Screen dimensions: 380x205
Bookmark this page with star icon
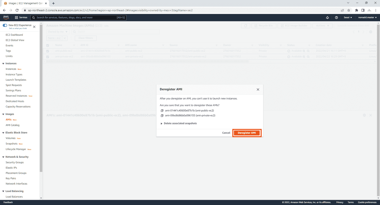pos(349,10)
